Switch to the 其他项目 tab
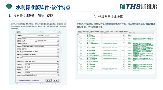 102,31
